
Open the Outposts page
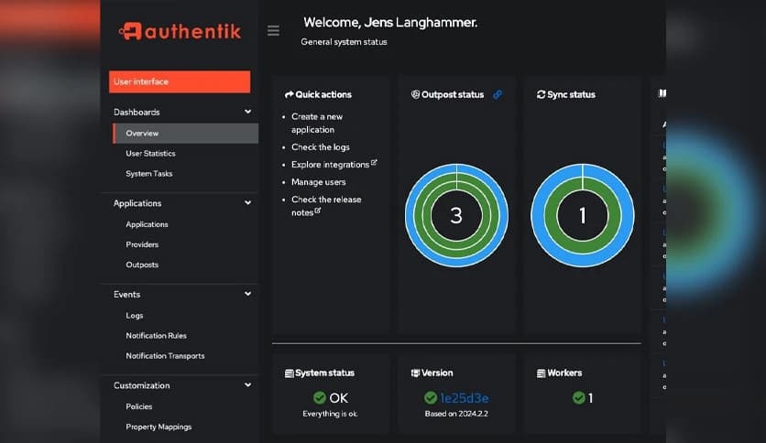tap(142, 265)
